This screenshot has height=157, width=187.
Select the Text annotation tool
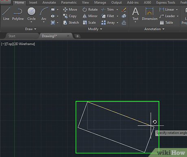(x=135, y=13)
